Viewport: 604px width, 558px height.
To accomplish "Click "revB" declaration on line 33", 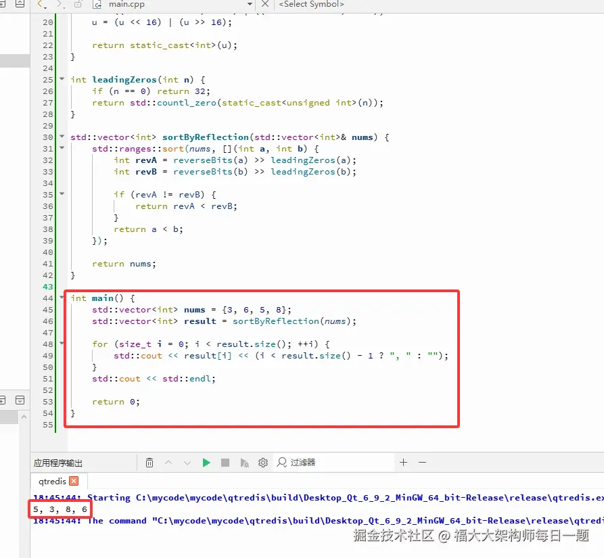I will tap(146, 172).
